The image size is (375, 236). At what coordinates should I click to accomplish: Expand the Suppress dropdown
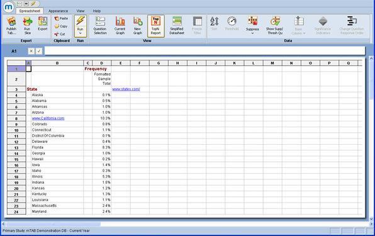252,33
